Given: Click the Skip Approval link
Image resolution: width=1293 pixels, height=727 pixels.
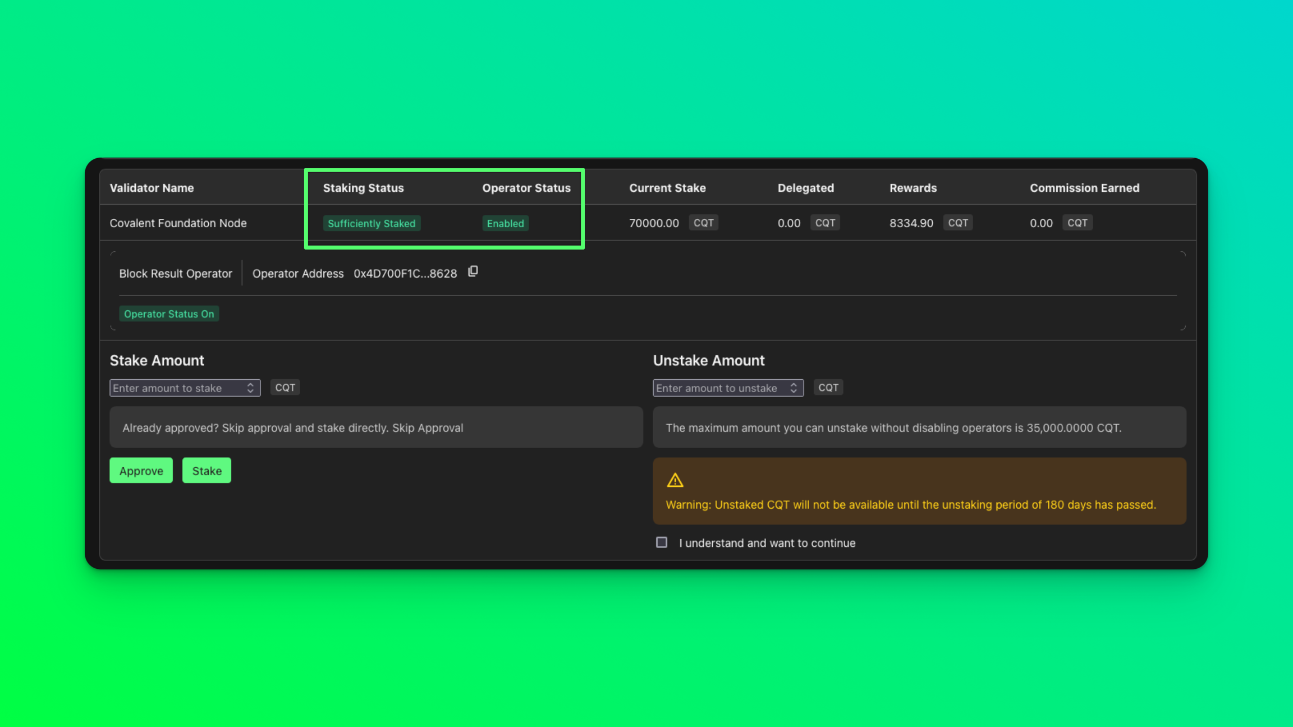Looking at the screenshot, I should coord(428,427).
